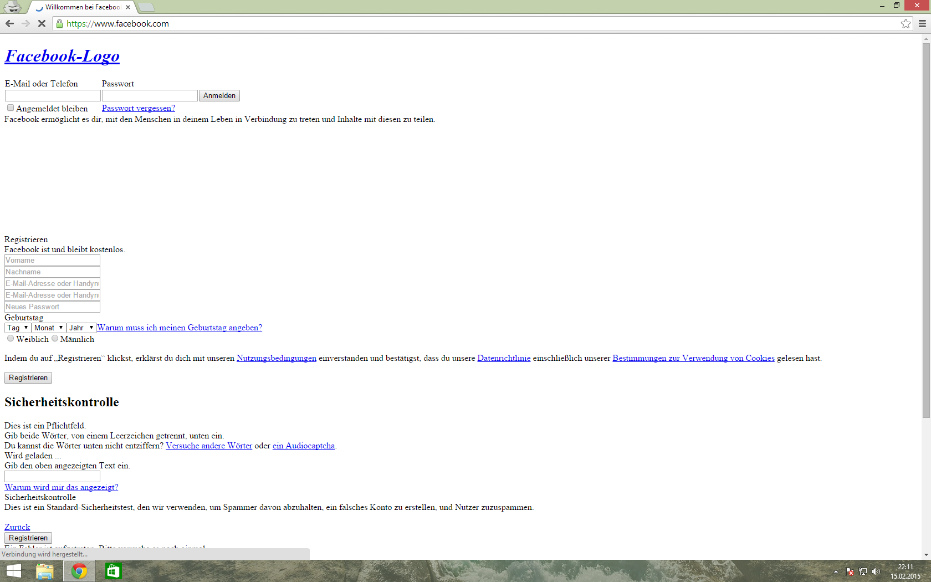The height and width of the screenshot is (582, 931).
Task: Click the Registrieren button below the terms
Action: [28, 377]
